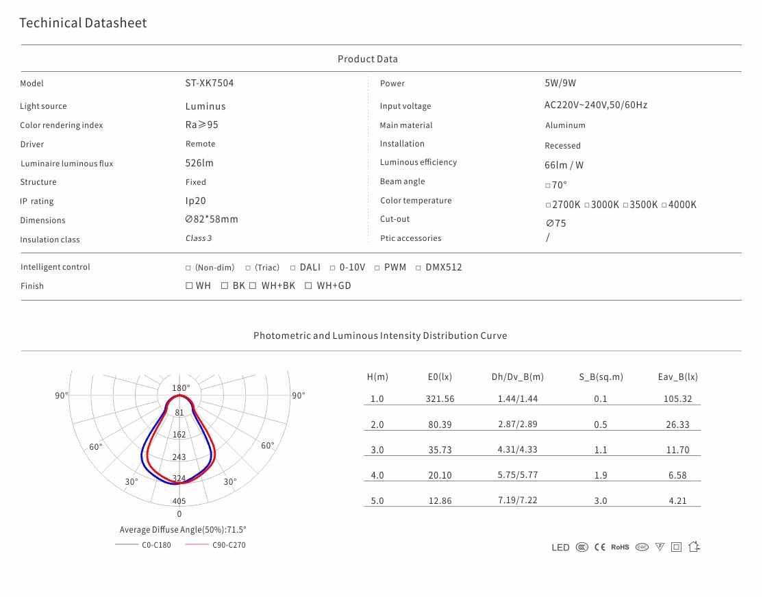Click the RoHS compliance logo

pyautogui.click(x=620, y=547)
